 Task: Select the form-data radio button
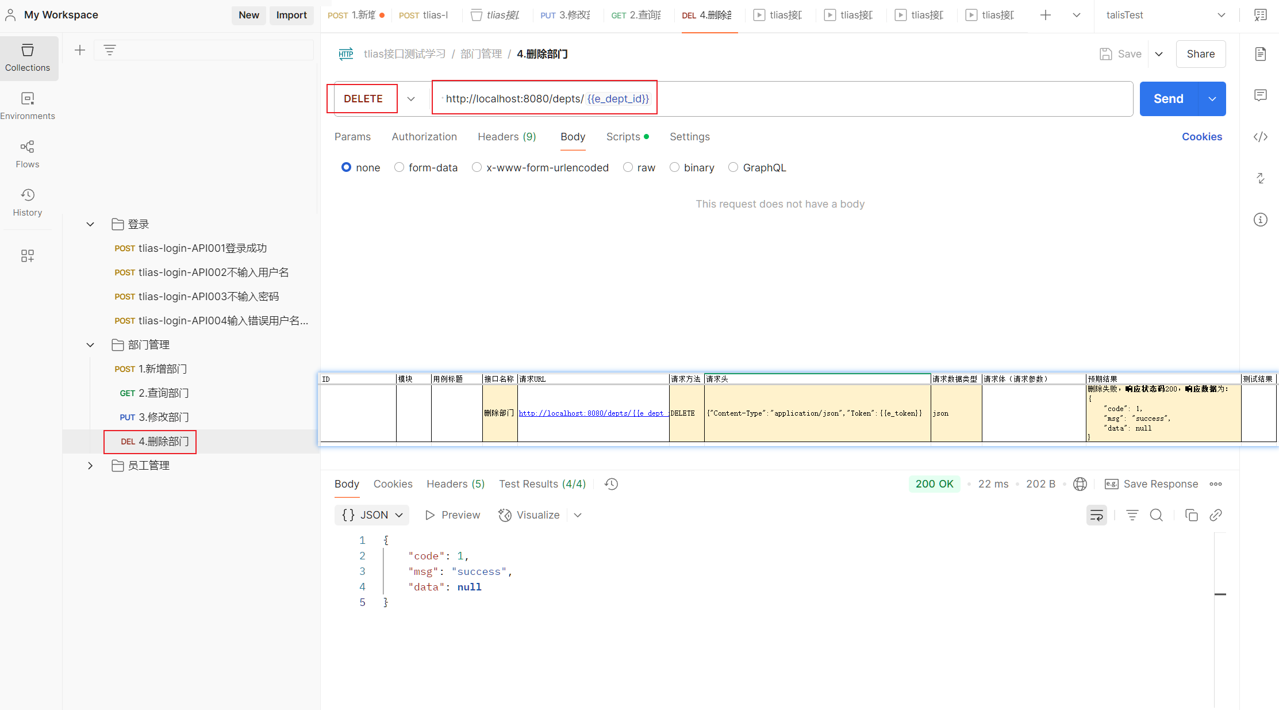tap(399, 167)
